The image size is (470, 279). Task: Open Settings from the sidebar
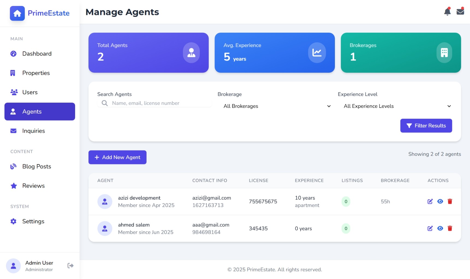coord(33,222)
